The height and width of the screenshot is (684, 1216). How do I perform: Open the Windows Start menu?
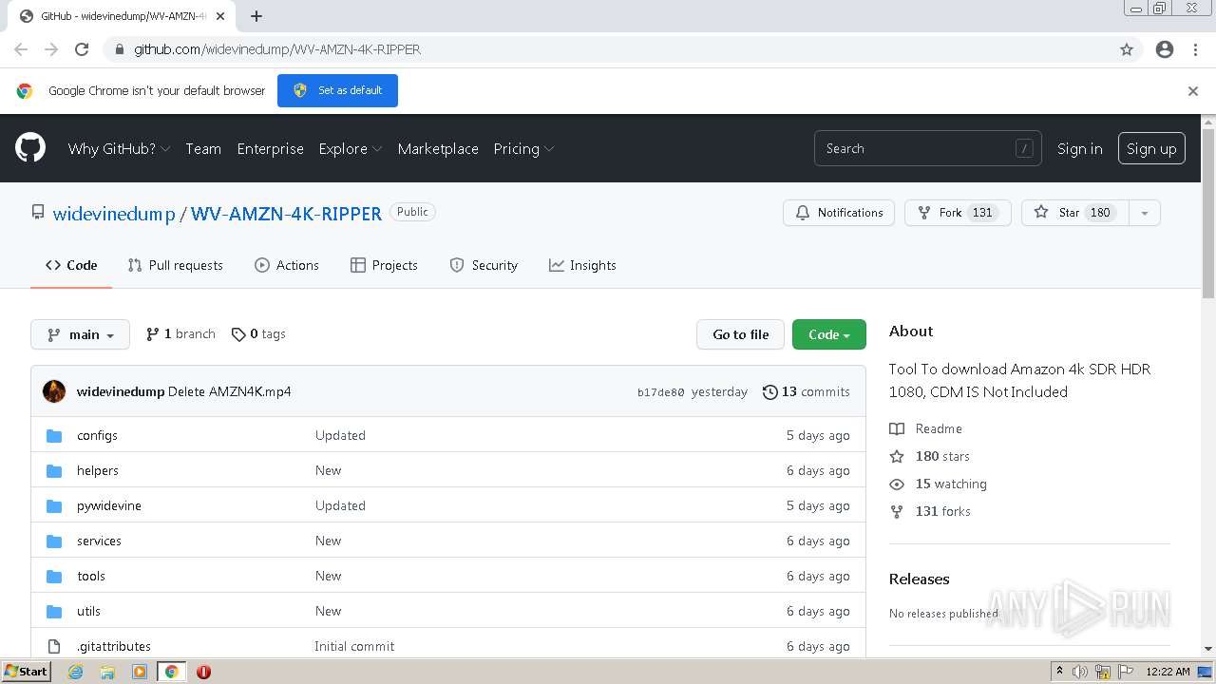click(x=27, y=671)
